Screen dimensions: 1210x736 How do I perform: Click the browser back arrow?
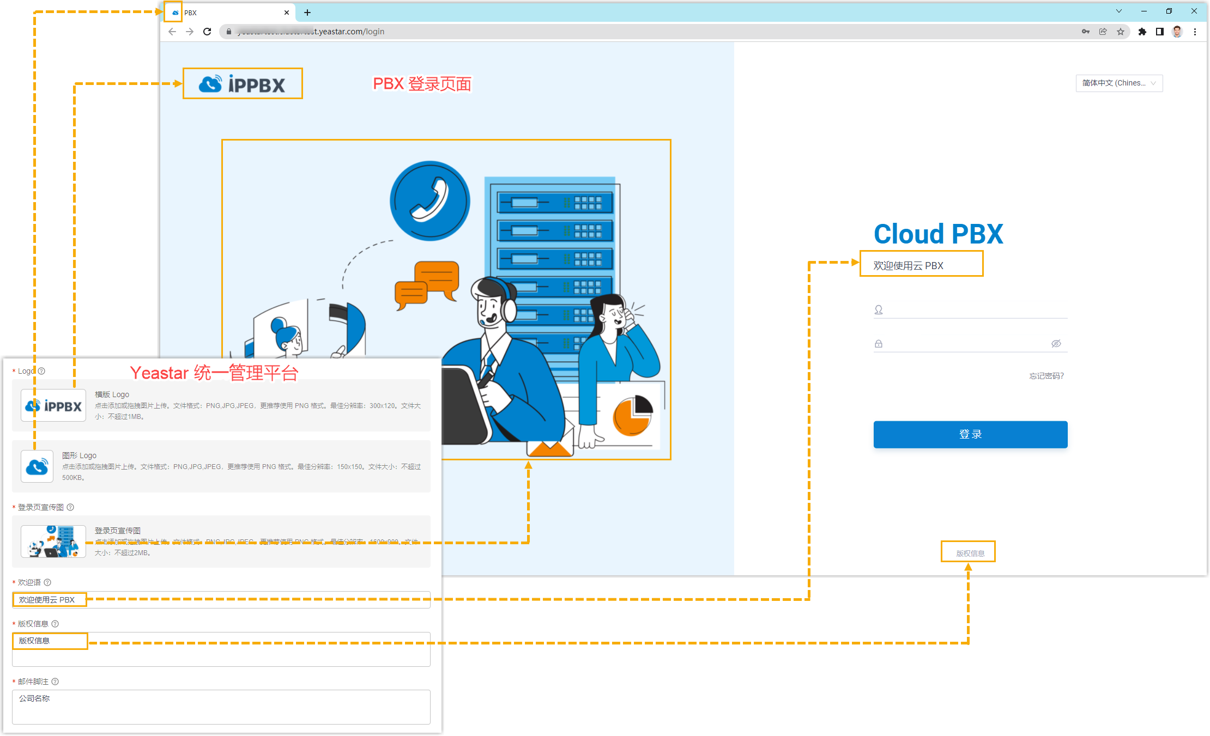pos(172,32)
